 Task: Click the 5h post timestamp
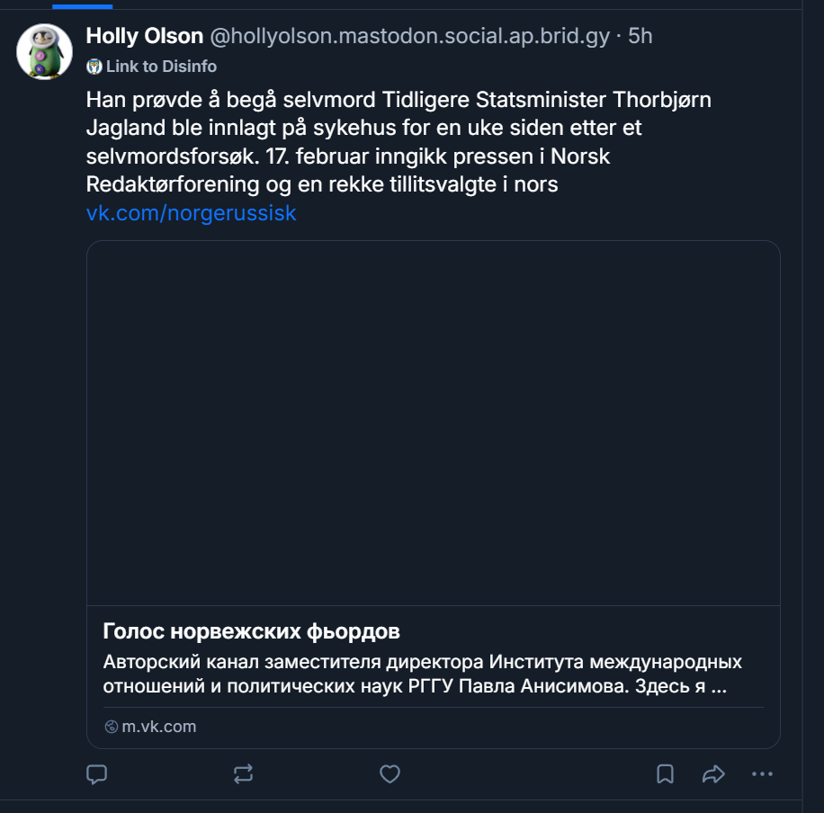tap(640, 36)
